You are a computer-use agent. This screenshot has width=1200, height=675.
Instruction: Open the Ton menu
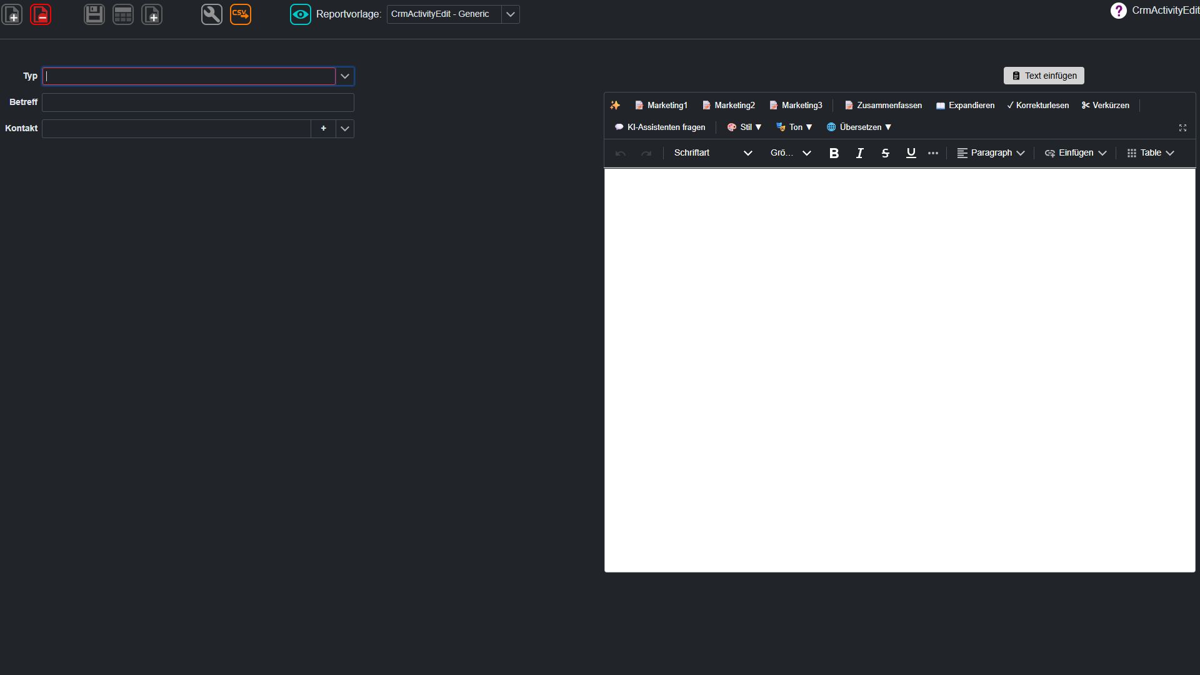[x=794, y=127]
